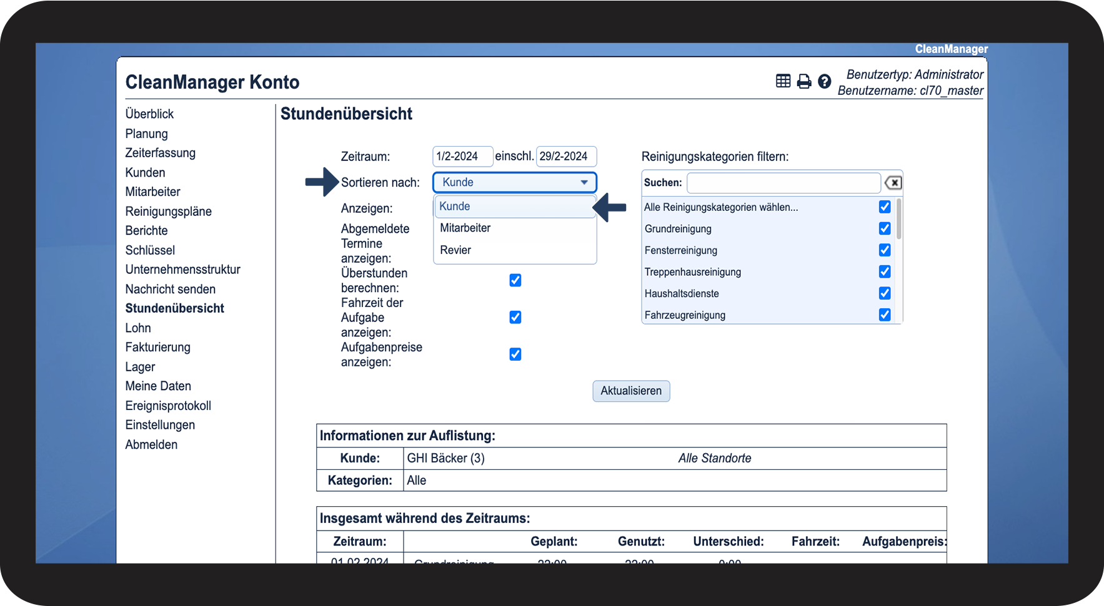This screenshot has height=606, width=1104.
Task: Click the printer icon
Action: point(804,81)
